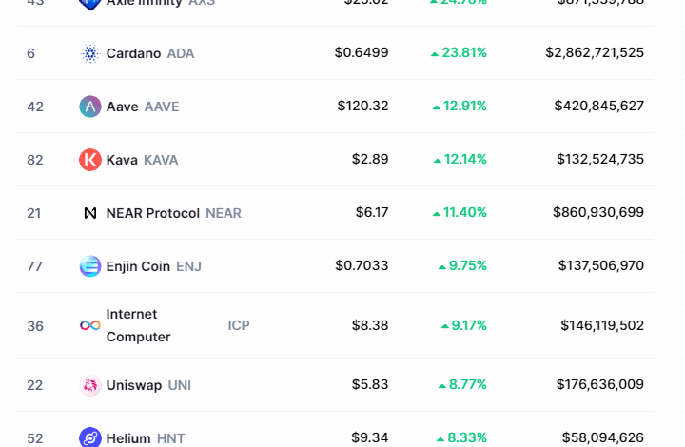
Task: Open the Enjin Coin name link
Action: pyautogui.click(x=138, y=266)
